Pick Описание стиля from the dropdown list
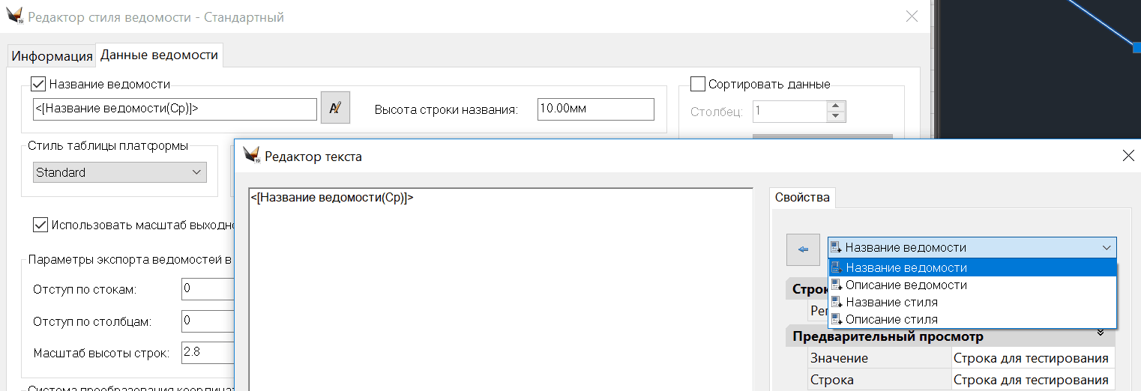This screenshot has width=1141, height=391. click(x=891, y=320)
